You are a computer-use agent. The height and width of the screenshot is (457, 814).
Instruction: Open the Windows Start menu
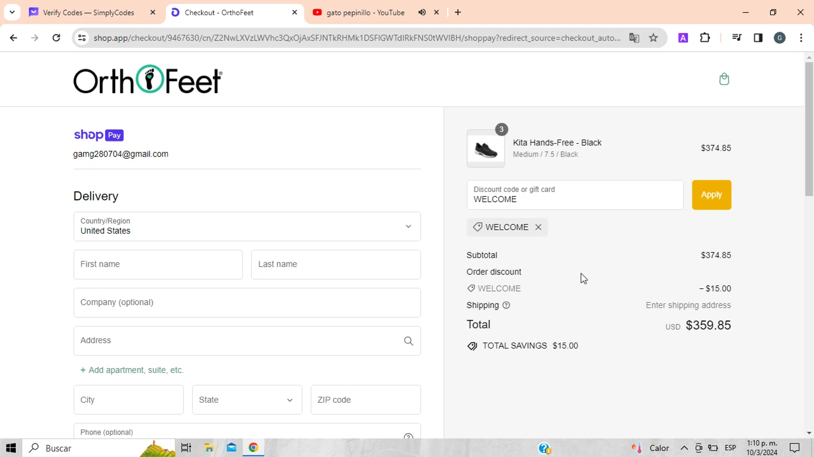pyautogui.click(x=11, y=448)
